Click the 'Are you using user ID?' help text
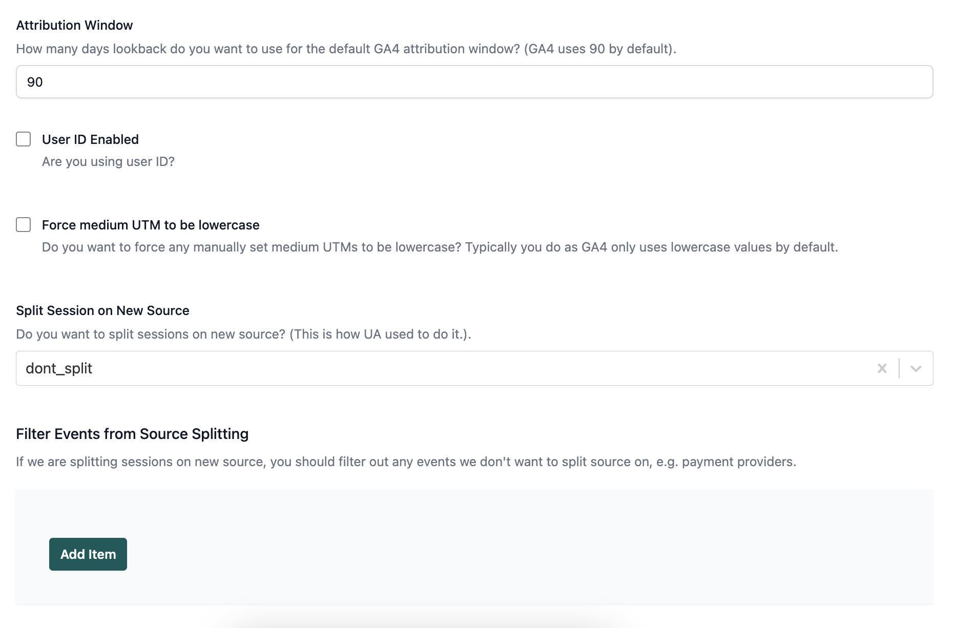 (108, 161)
